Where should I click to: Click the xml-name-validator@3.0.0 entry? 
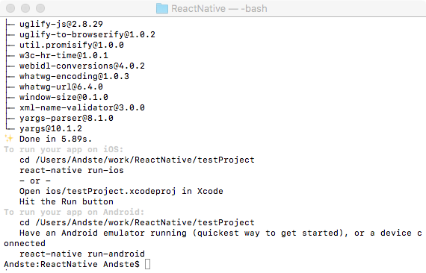tap(82, 107)
